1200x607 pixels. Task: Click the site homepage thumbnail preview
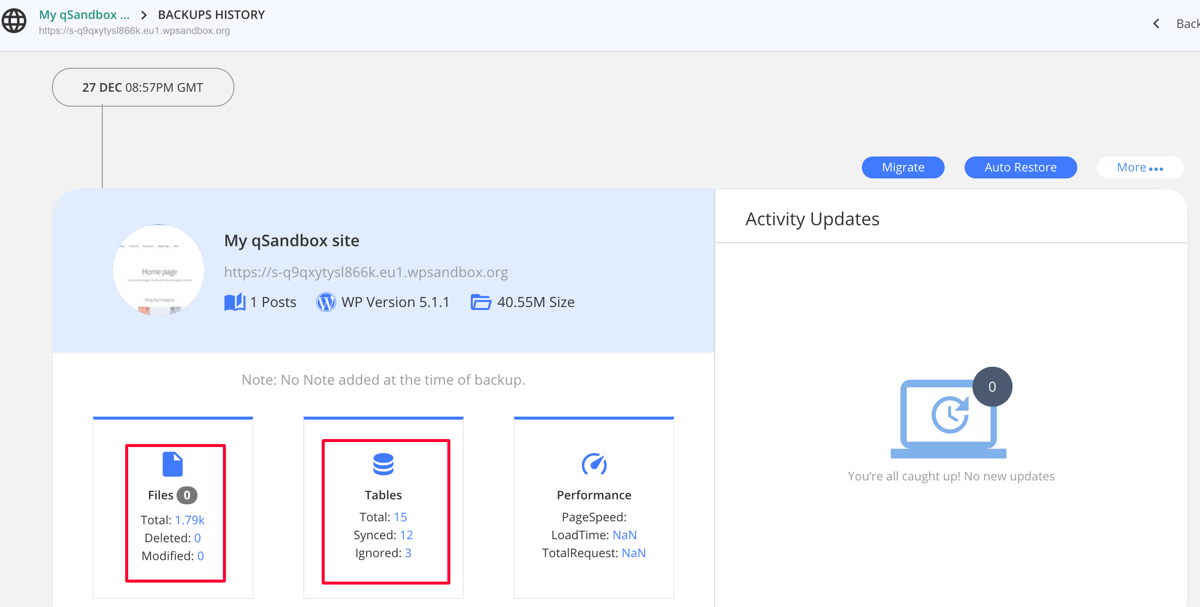tap(159, 270)
